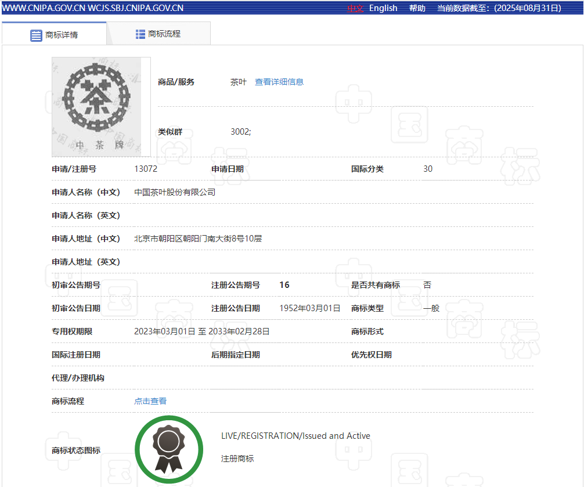Click the list icon beside 商标流程
Screen dimensions: 584x487
click(140, 34)
